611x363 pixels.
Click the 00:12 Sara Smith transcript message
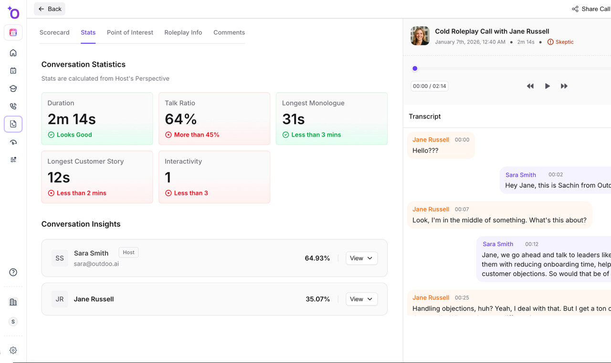click(x=544, y=259)
